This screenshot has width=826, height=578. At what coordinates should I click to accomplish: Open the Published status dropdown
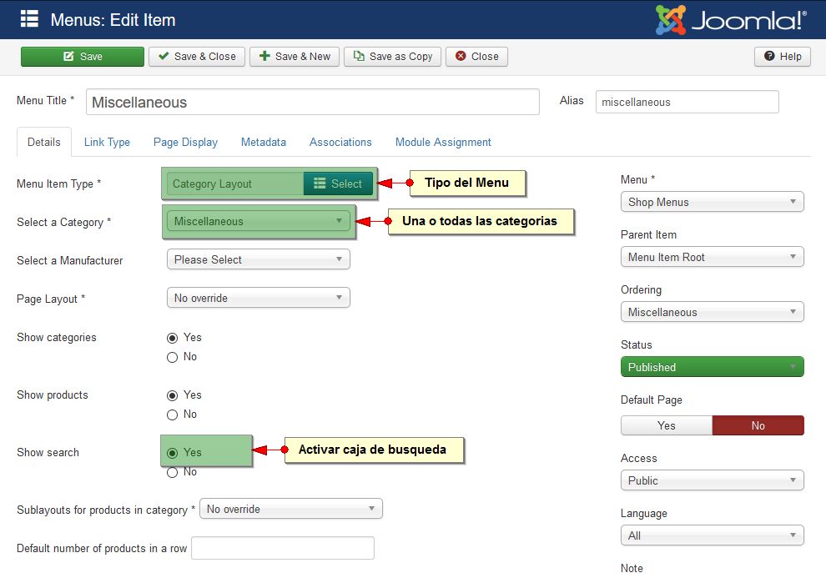(713, 367)
